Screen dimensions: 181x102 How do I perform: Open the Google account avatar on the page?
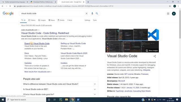pos(174,14)
